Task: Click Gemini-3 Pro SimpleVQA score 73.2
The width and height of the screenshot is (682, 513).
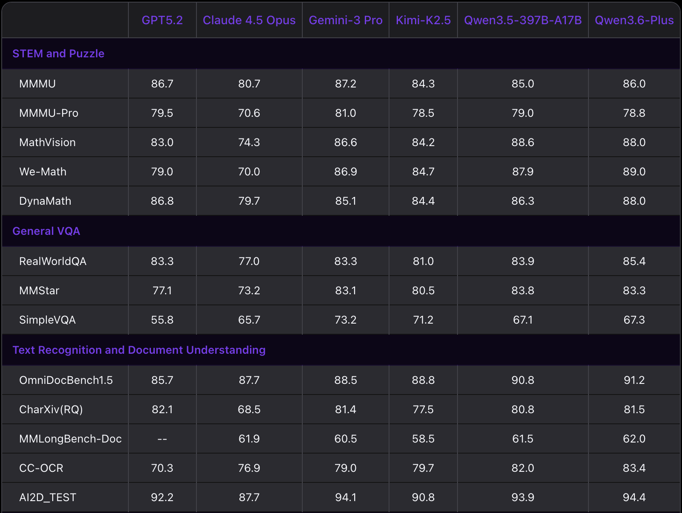Action: [346, 320]
